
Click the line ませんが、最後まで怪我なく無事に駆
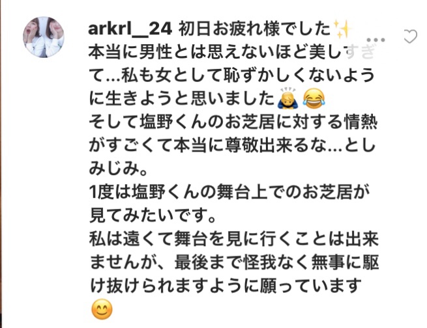click(x=234, y=263)
